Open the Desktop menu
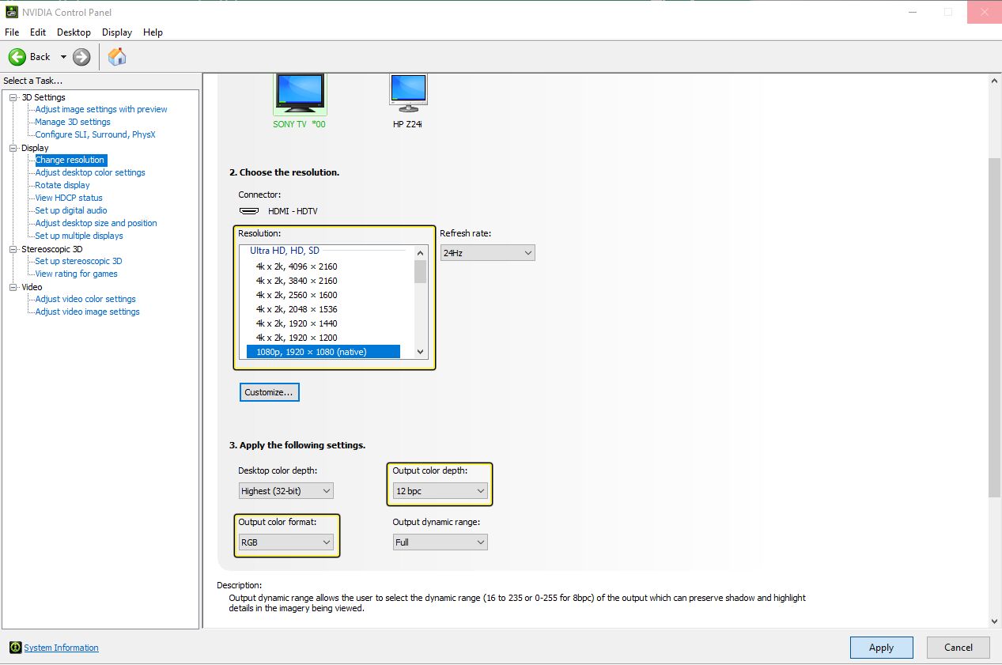Screen dimensions: 1002x665 [74, 32]
